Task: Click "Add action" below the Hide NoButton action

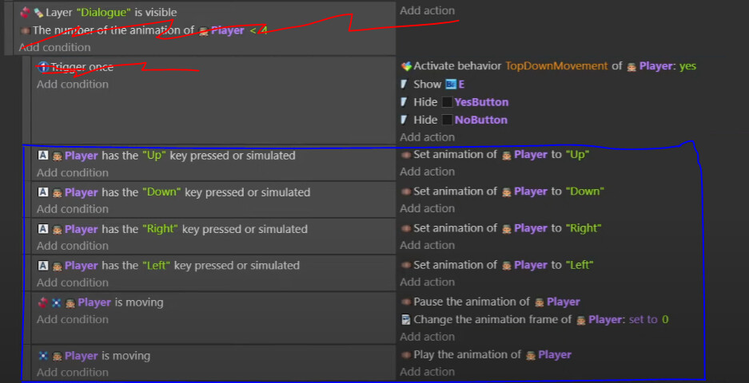Action: click(x=427, y=137)
